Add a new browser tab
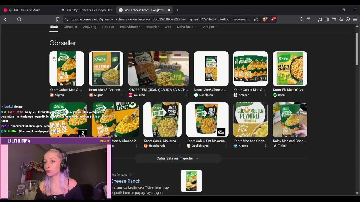This screenshot has width=360, height=202. (x=177, y=10)
